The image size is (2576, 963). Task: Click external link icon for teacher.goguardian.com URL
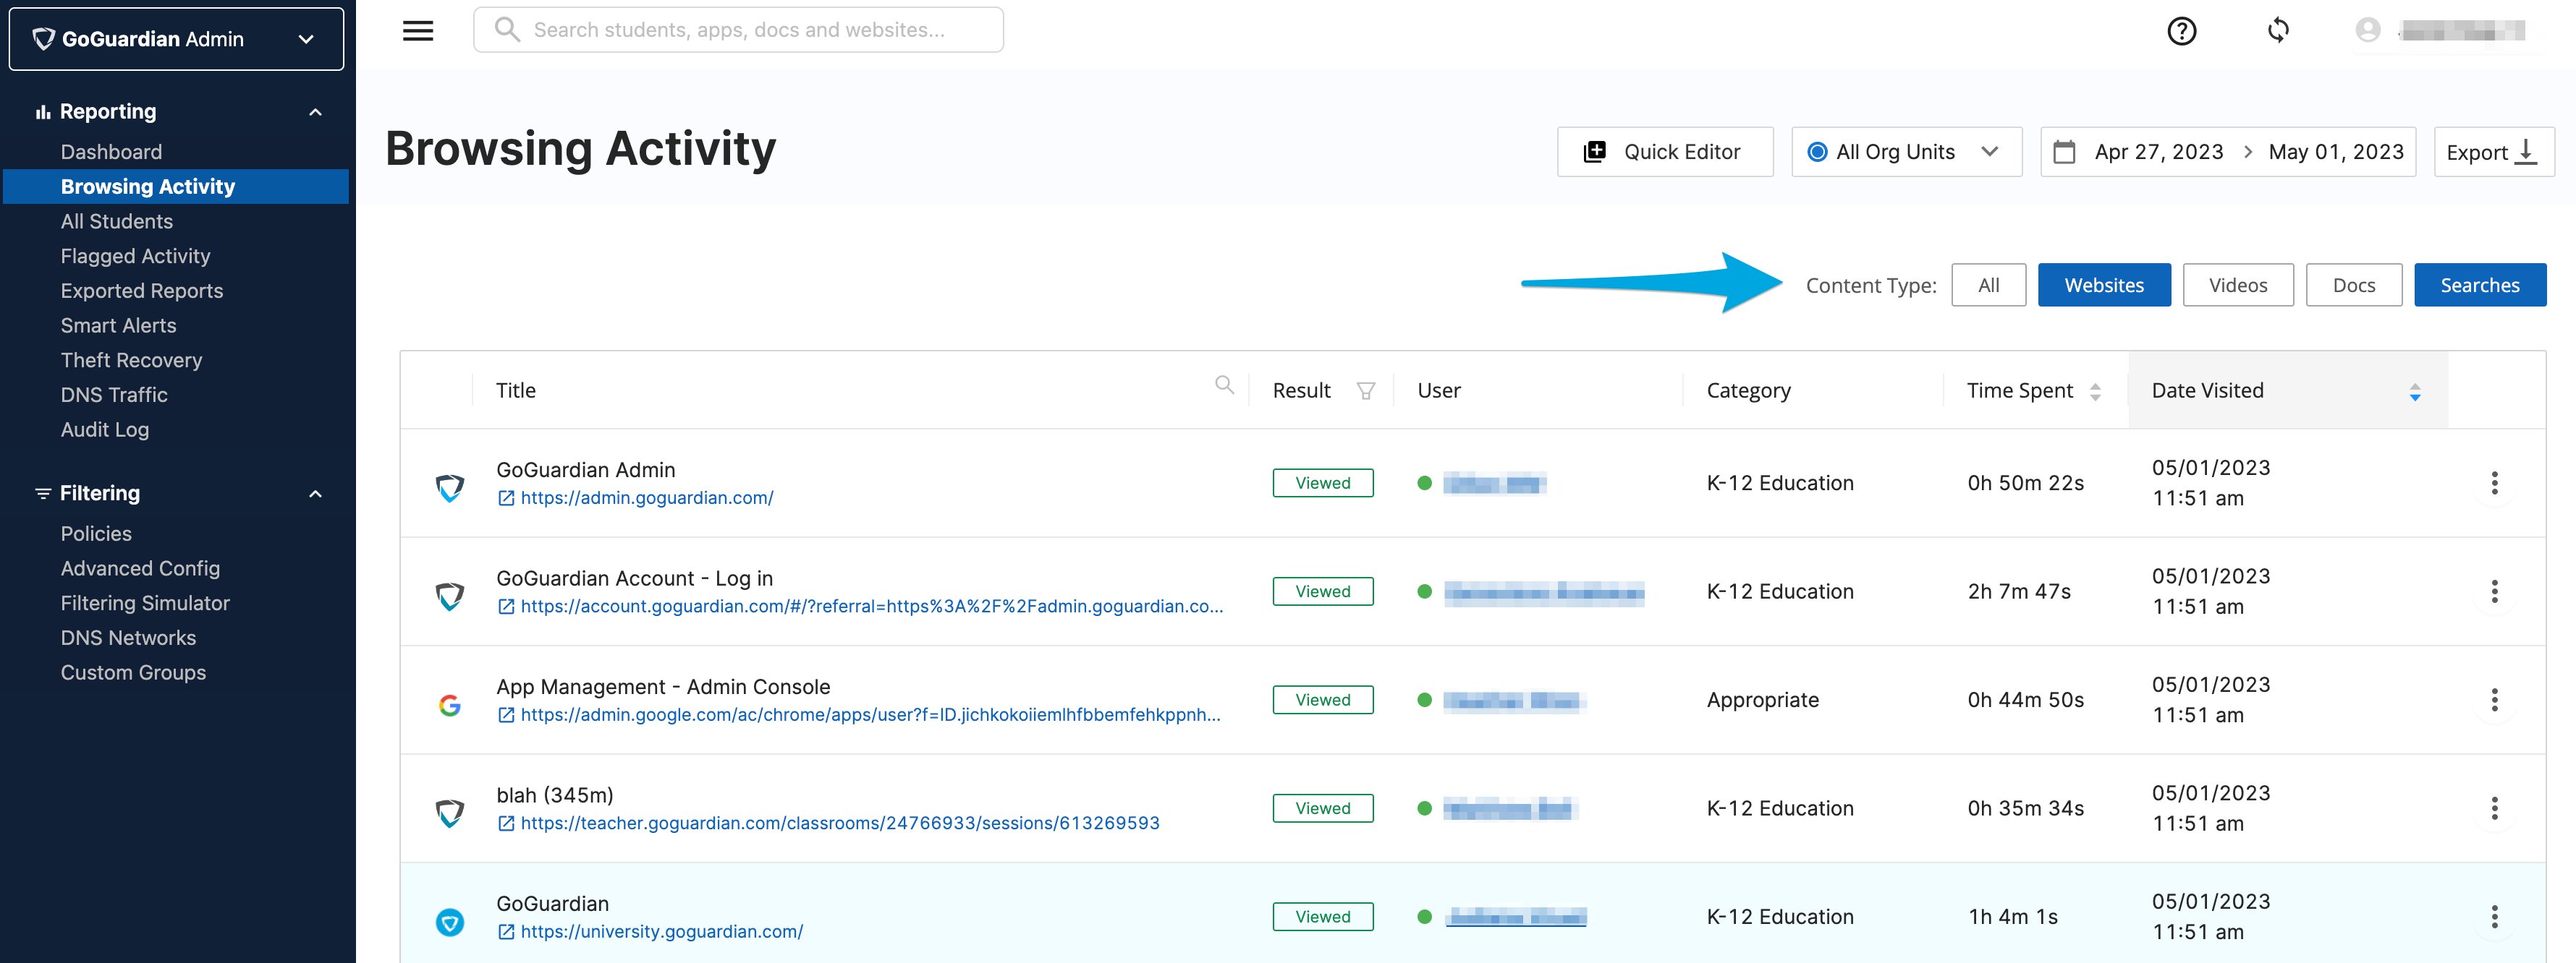tap(506, 824)
